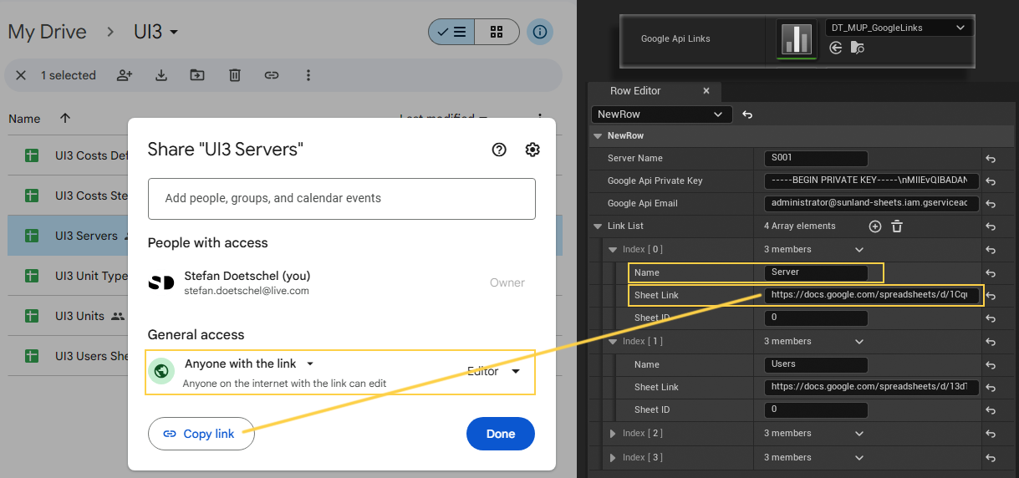Select the UI3 Unit Type file row
The image size is (1019, 478).
[69, 276]
